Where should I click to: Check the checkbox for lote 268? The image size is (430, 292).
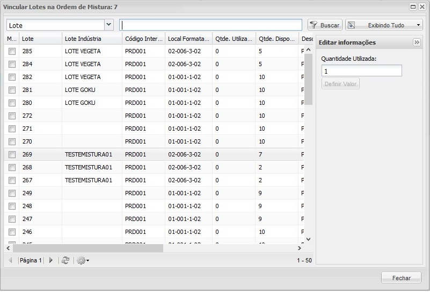coord(12,167)
